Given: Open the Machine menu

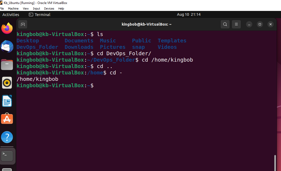Looking at the screenshot, I should (x=13, y=9).
